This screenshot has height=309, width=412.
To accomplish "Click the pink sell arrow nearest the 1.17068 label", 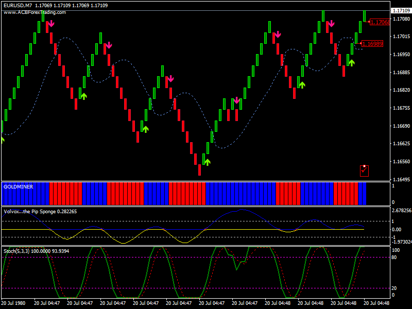I will point(331,24).
